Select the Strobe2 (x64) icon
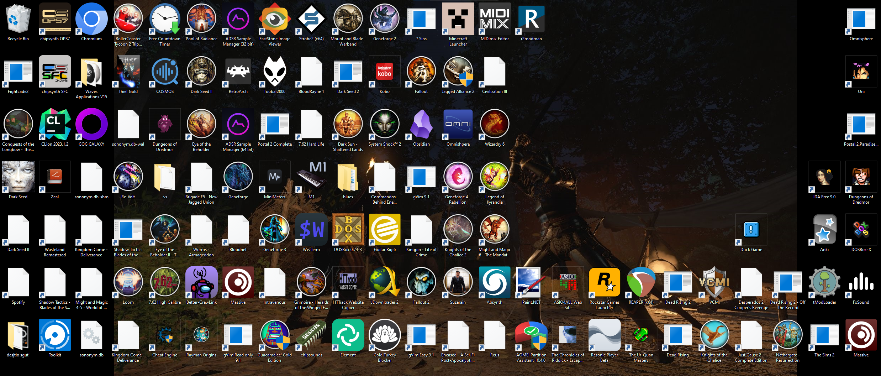The height and width of the screenshot is (376, 881). pyautogui.click(x=311, y=19)
